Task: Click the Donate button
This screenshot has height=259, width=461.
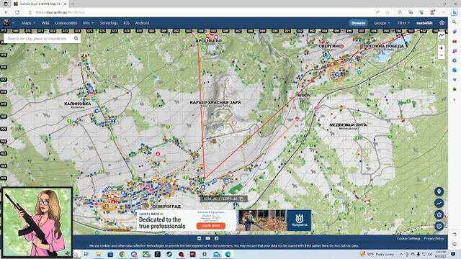Action: click(x=358, y=23)
